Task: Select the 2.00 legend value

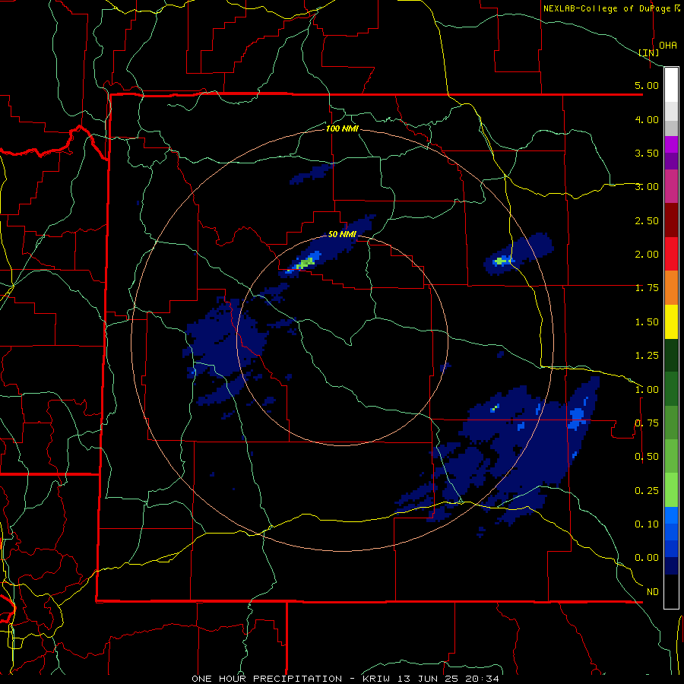Action: point(647,254)
